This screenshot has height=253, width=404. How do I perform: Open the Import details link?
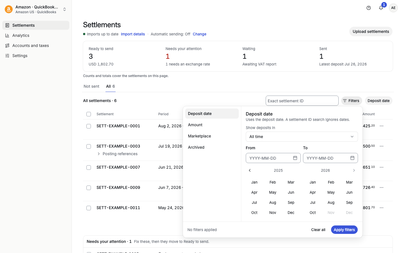click(133, 34)
